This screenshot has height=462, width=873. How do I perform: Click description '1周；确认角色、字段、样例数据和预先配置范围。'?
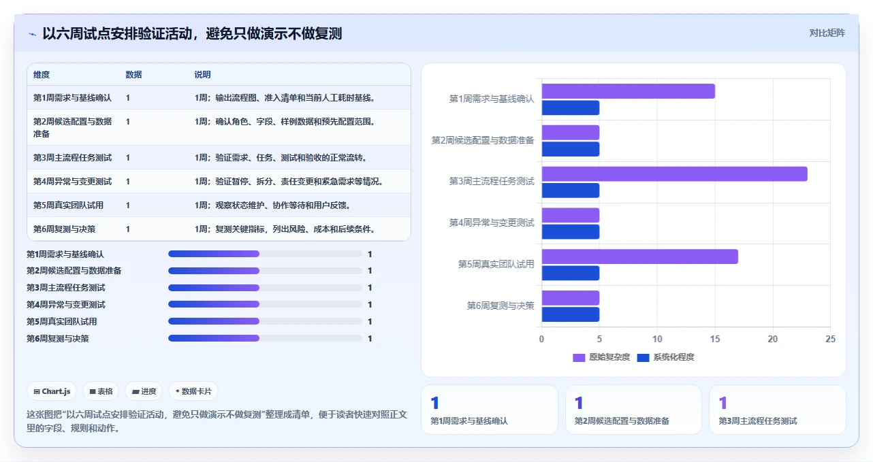pos(285,122)
